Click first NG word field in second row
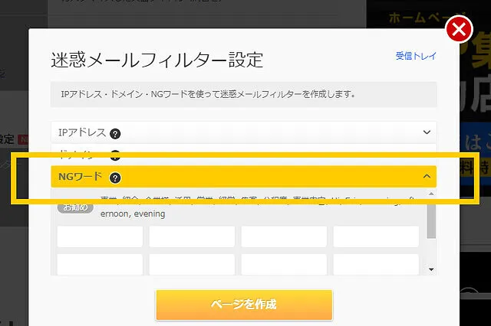 point(100,264)
